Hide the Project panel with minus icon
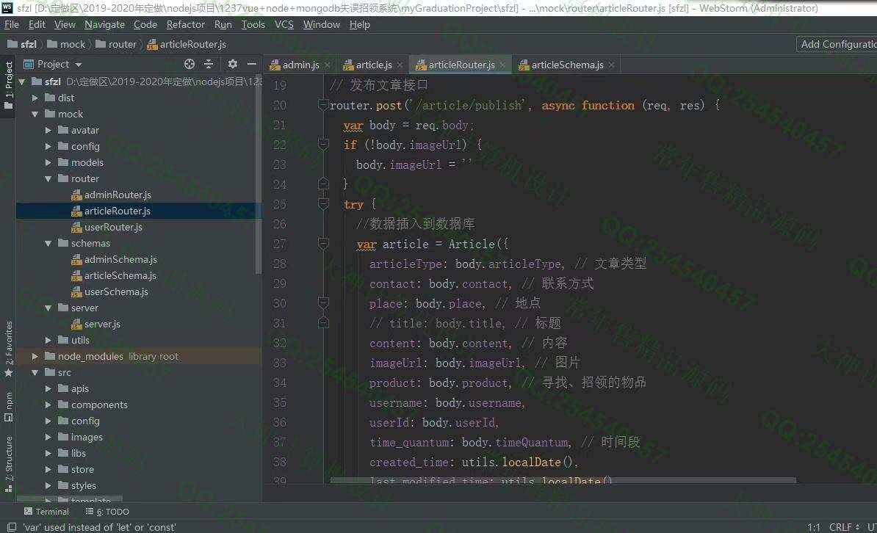The image size is (877, 533). (x=252, y=65)
